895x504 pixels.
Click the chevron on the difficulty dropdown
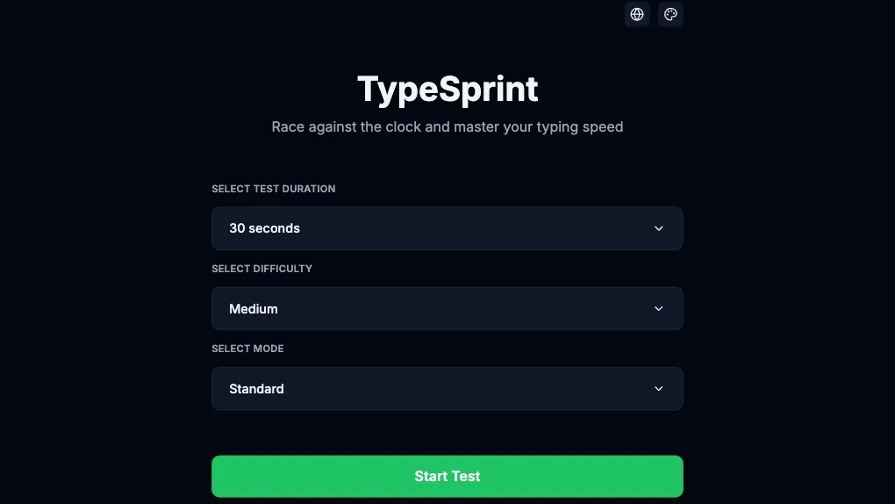(659, 309)
